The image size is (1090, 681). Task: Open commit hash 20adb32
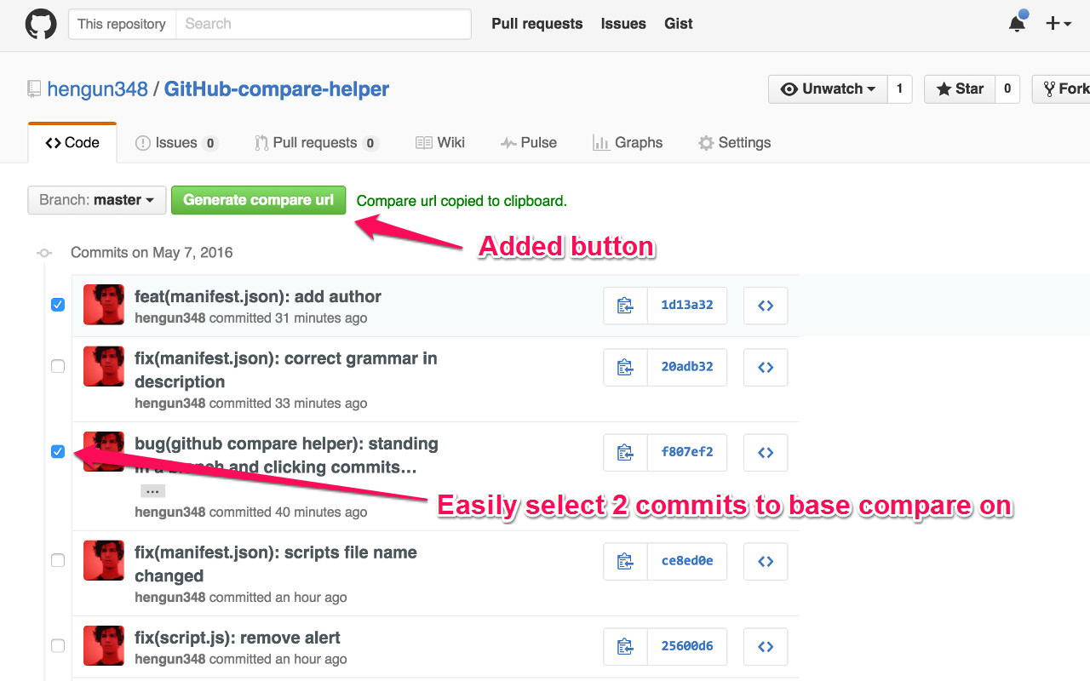pos(687,367)
